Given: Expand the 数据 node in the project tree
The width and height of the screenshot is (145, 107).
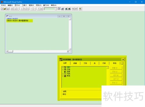Looking at the screenshot, I should point(63,67).
